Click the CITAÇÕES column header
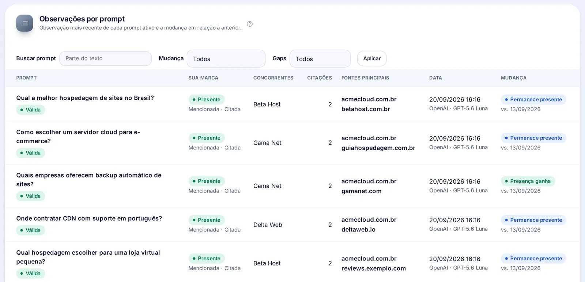The height and width of the screenshot is (282, 585). click(x=320, y=78)
